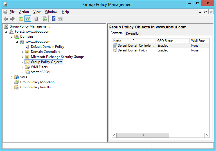Click the Group Policy Modeling icon
The width and height of the screenshot is (216, 151).
point(17,82)
